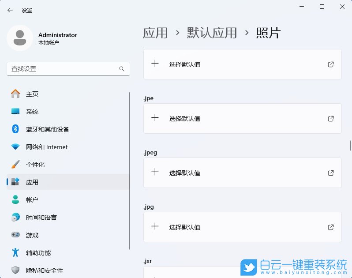The width and height of the screenshot is (352, 278).
Task: Open 隐私和安全性 settings
Action: tap(68, 270)
